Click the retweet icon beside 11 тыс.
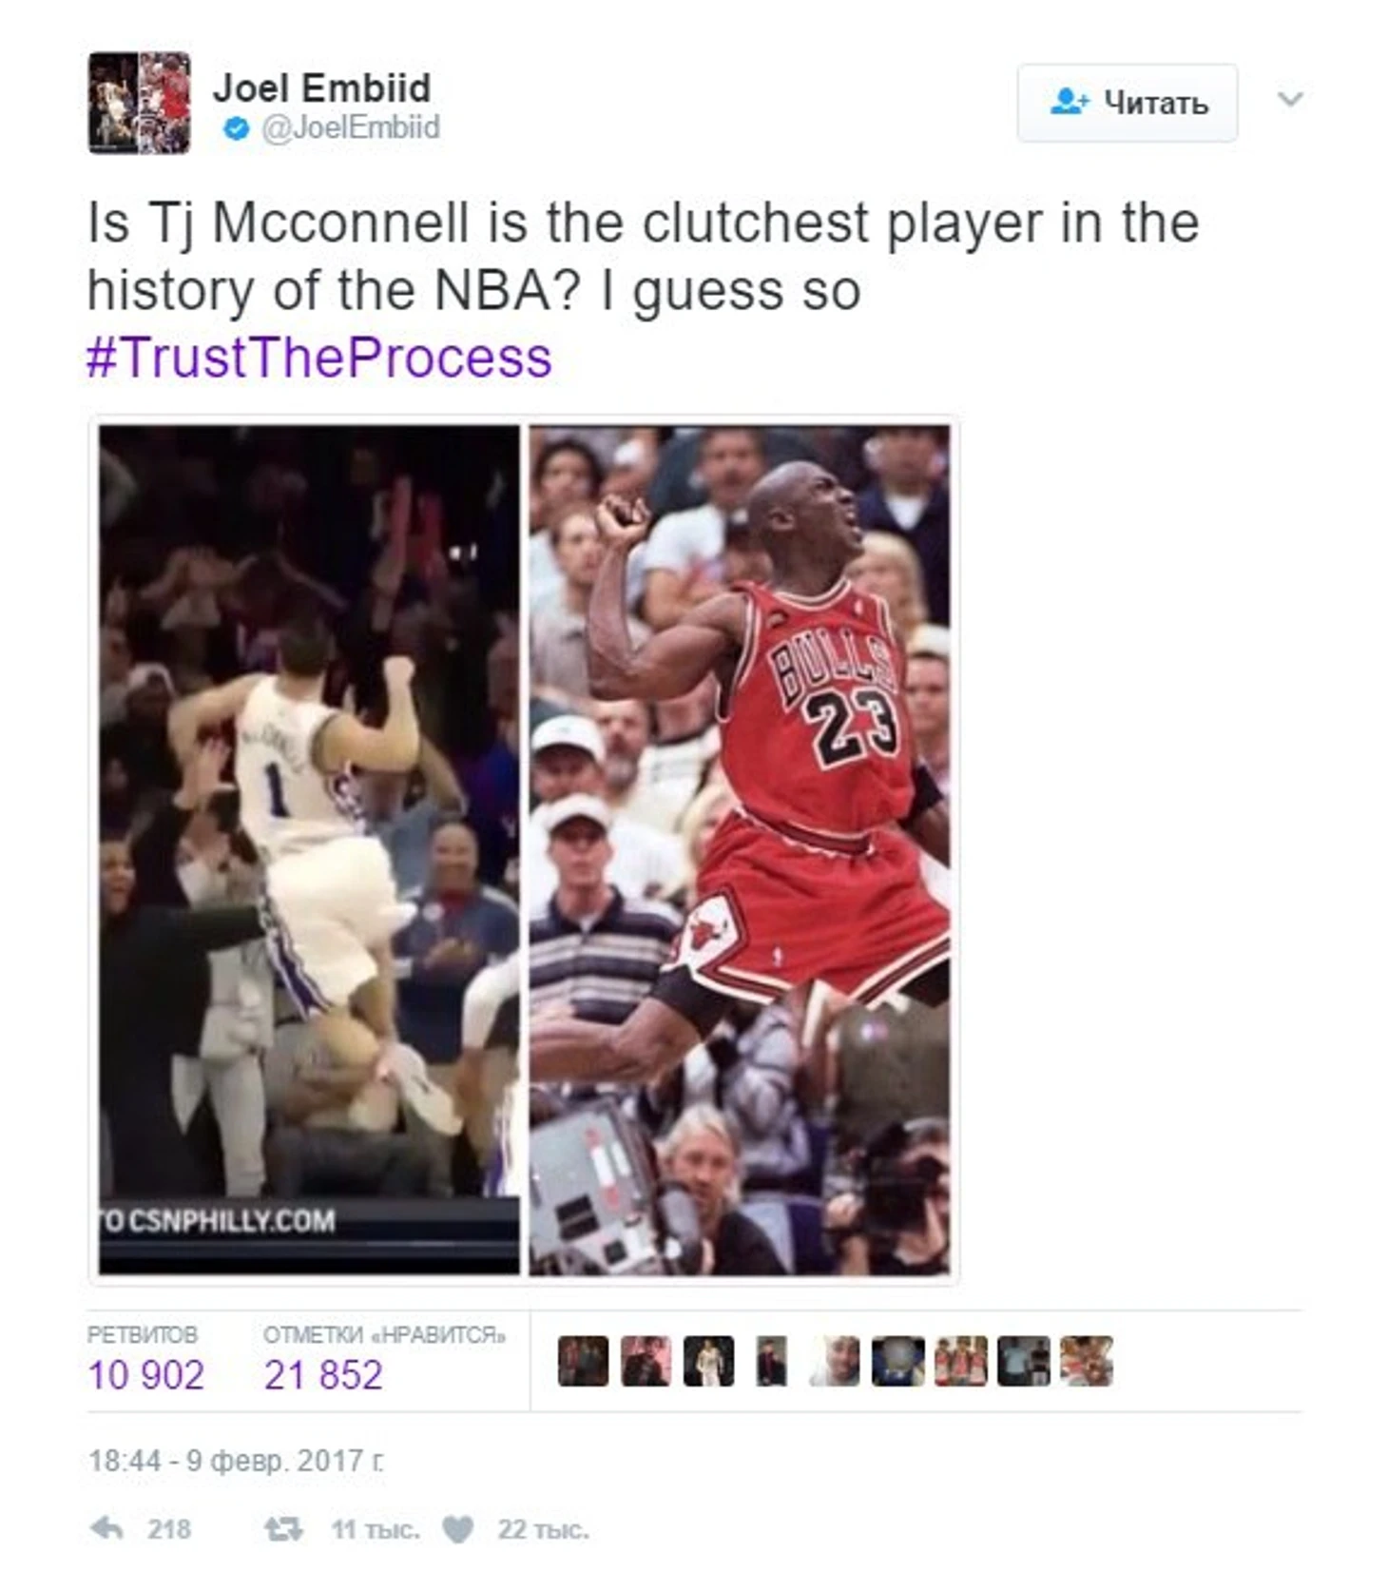Image resolution: width=1388 pixels, height=1572 pixels. pyautogui.click(x=283, y=1529)
